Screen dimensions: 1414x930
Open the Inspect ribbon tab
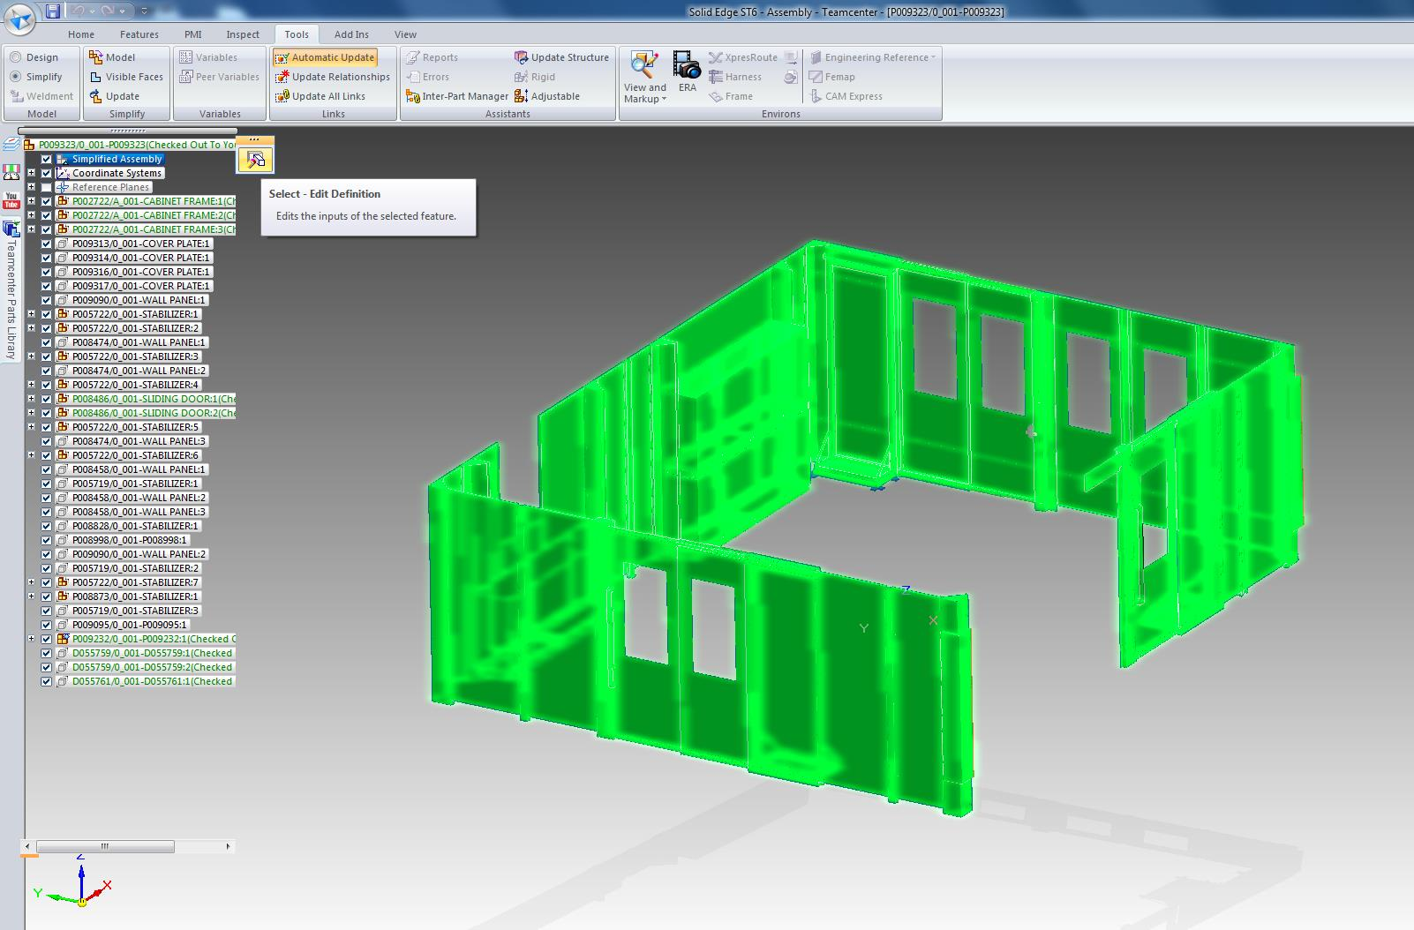(x=243, y=34)
